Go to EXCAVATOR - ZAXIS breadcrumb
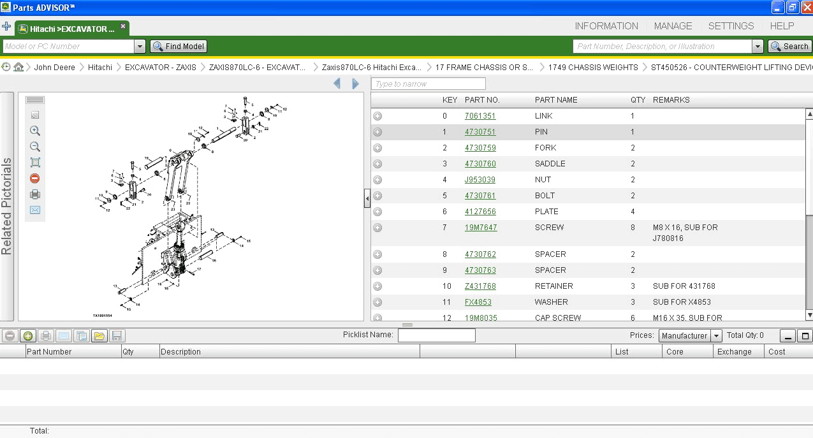This screenshot has width=813, height=438. pos(161,67)
